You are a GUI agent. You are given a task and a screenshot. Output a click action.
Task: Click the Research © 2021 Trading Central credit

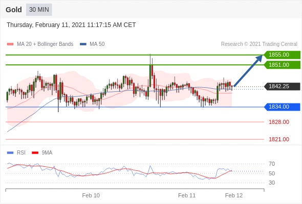(x=259, y=44)
